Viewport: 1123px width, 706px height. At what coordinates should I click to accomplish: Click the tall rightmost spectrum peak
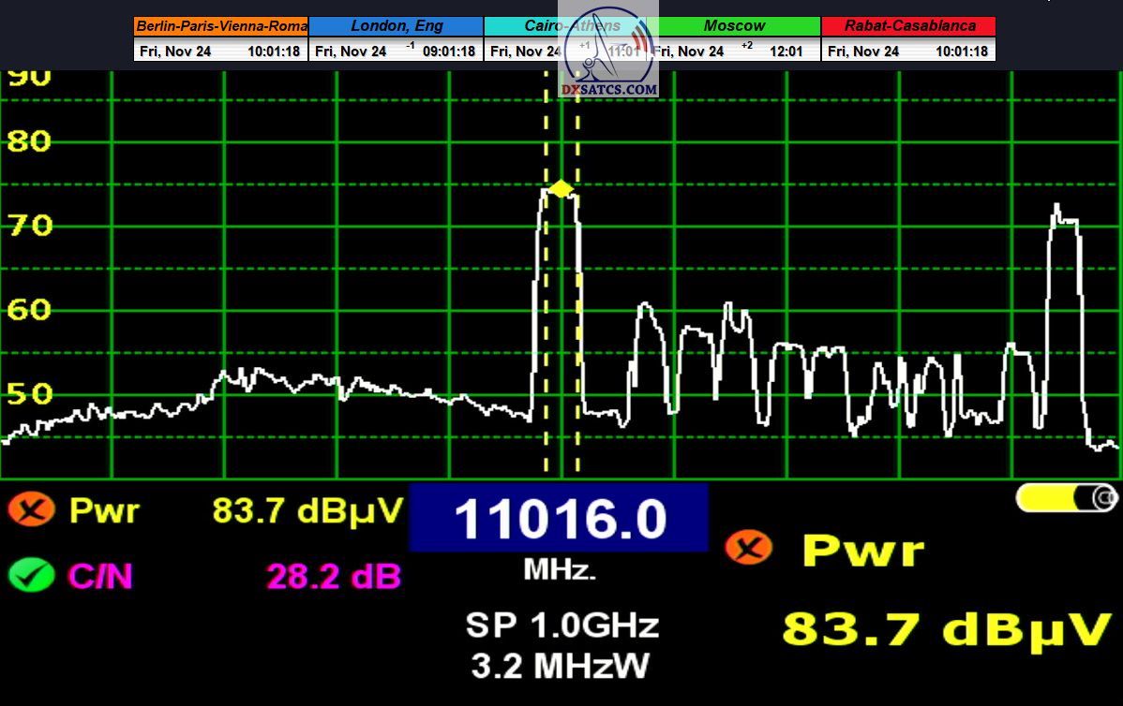click(x=1064, y=220)
